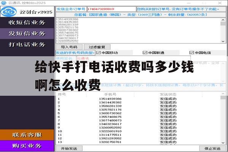This screenshot has width=228, height=152.
Task: Select row with 13114775511 in results
Action: [x=138, y=135]
